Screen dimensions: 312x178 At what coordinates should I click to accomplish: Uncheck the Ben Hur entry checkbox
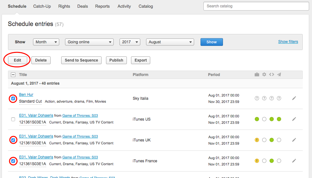click(x=13, y=98)
